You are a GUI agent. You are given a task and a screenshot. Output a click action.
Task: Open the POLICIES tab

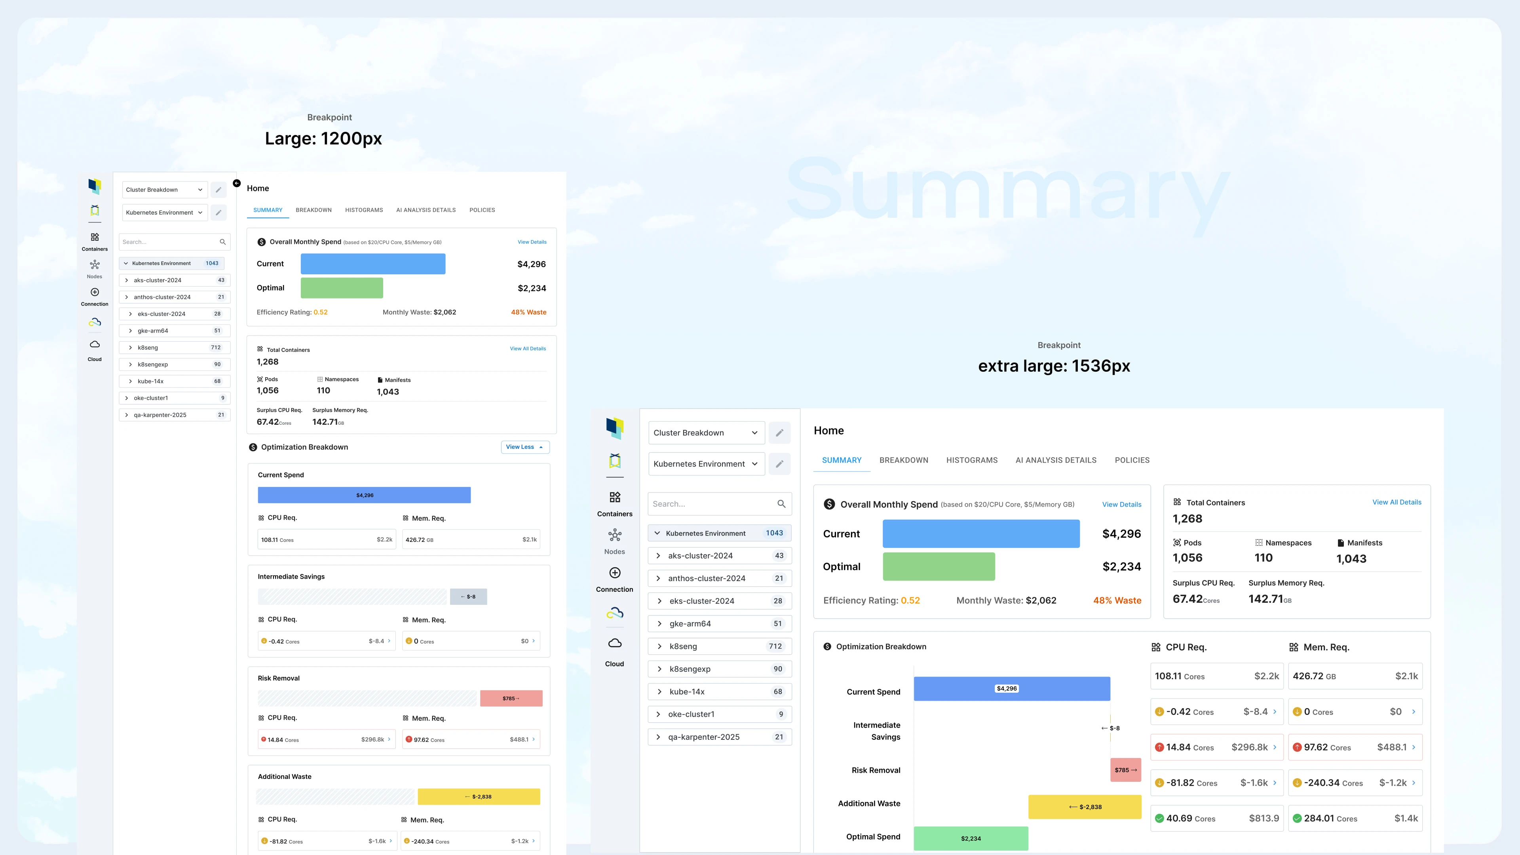481,210
